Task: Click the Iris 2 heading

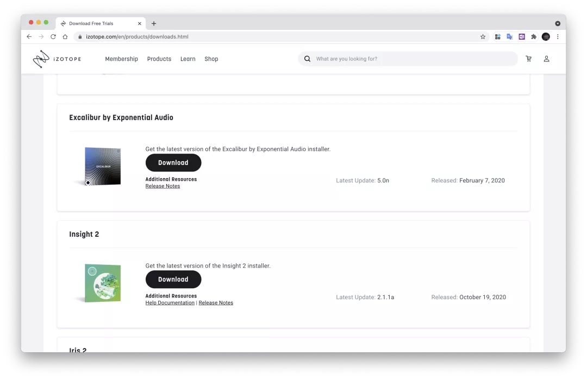Action: (78, 350)
